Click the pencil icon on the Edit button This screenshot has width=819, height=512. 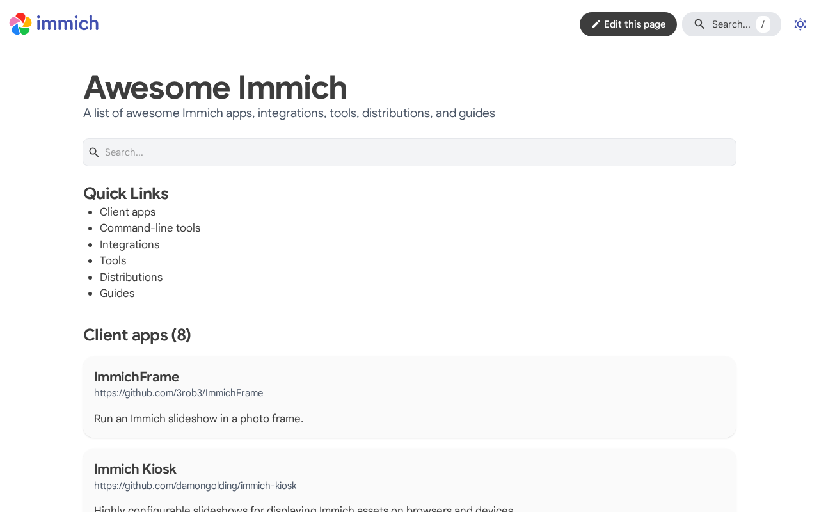596,24
